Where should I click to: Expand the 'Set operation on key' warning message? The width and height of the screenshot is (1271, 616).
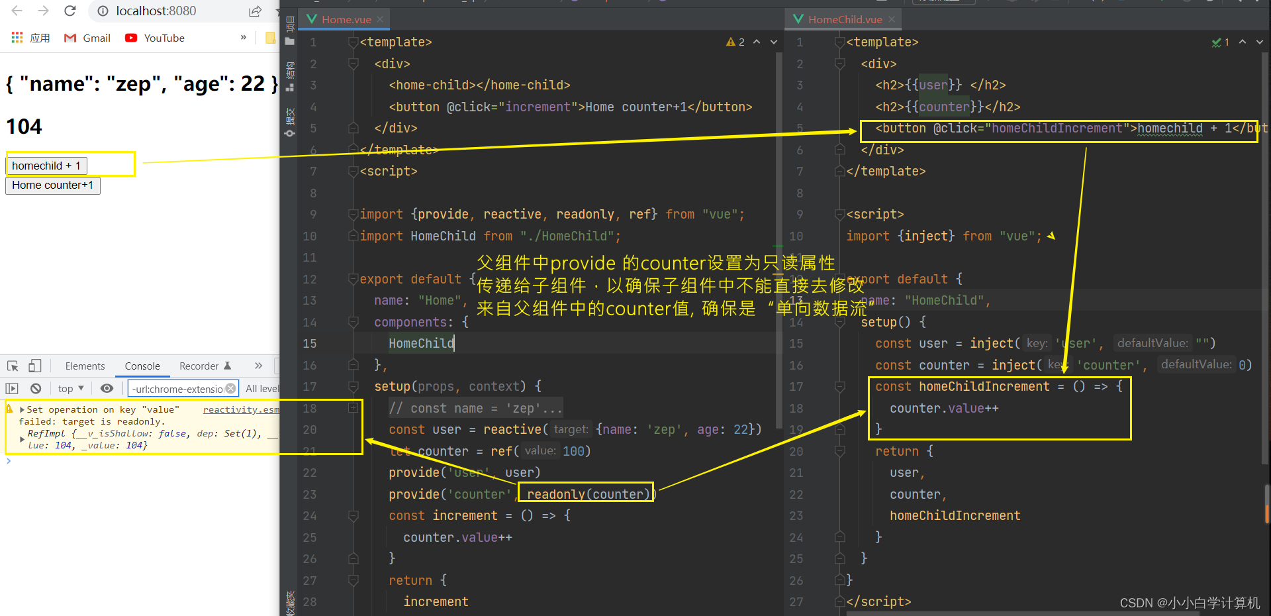pos(22,410)
